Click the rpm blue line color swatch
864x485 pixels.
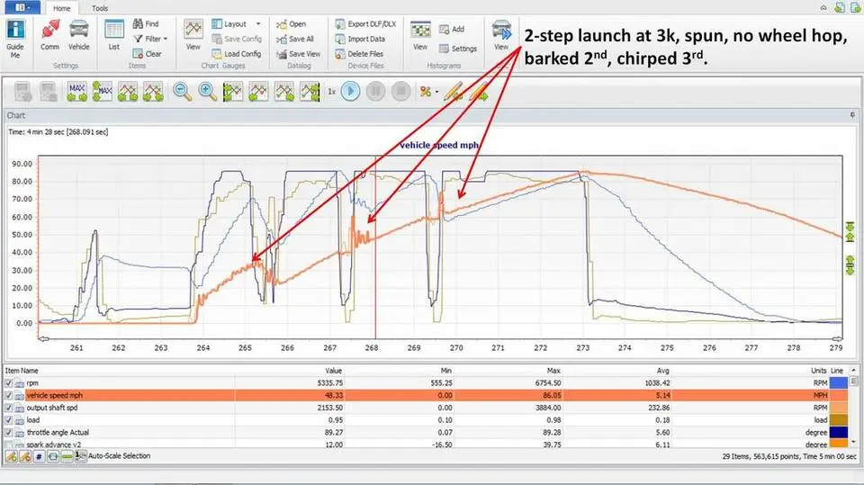click(839, 383)
